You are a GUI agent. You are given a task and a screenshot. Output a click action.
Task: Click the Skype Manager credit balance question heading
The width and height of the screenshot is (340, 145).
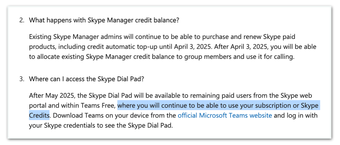pos(104,20)
